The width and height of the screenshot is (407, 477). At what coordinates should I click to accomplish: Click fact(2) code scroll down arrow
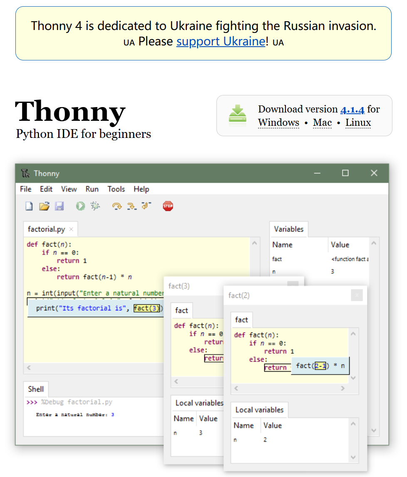coord(353,378)
